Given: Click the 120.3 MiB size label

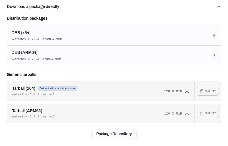Looking at the screenshot, I should pyautogui.click(x=173, y=114).
